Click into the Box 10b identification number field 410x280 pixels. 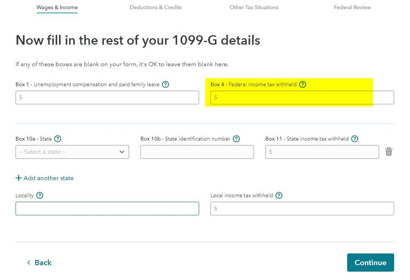pos(197,152)
